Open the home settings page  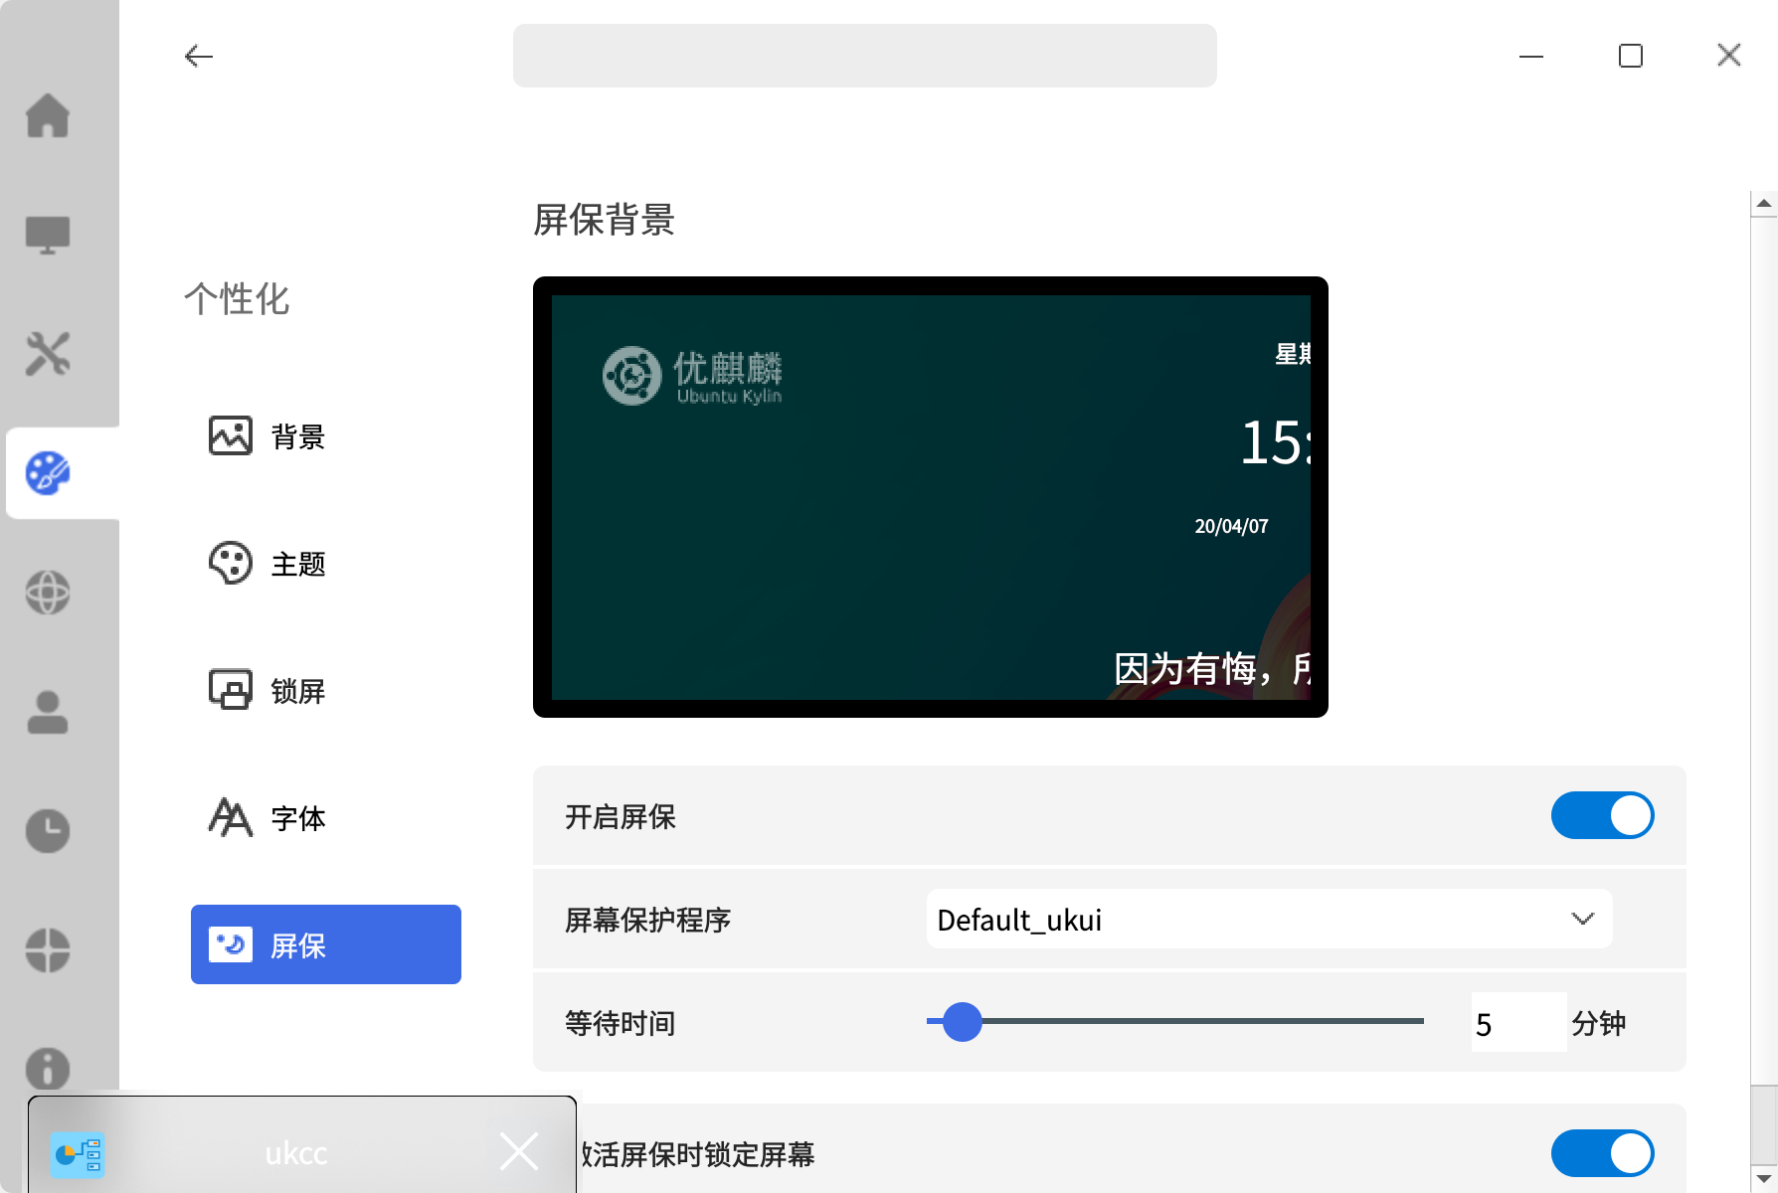(49, 116)
